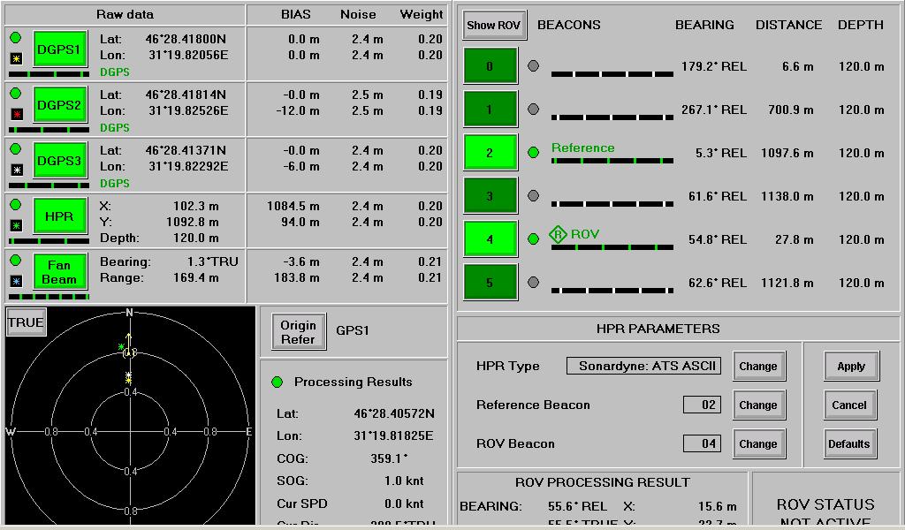Click the blue star marker icon for Fan Beam
Image resolution: width=905 pixels, height=530 pixels.
tap(16, 281)
